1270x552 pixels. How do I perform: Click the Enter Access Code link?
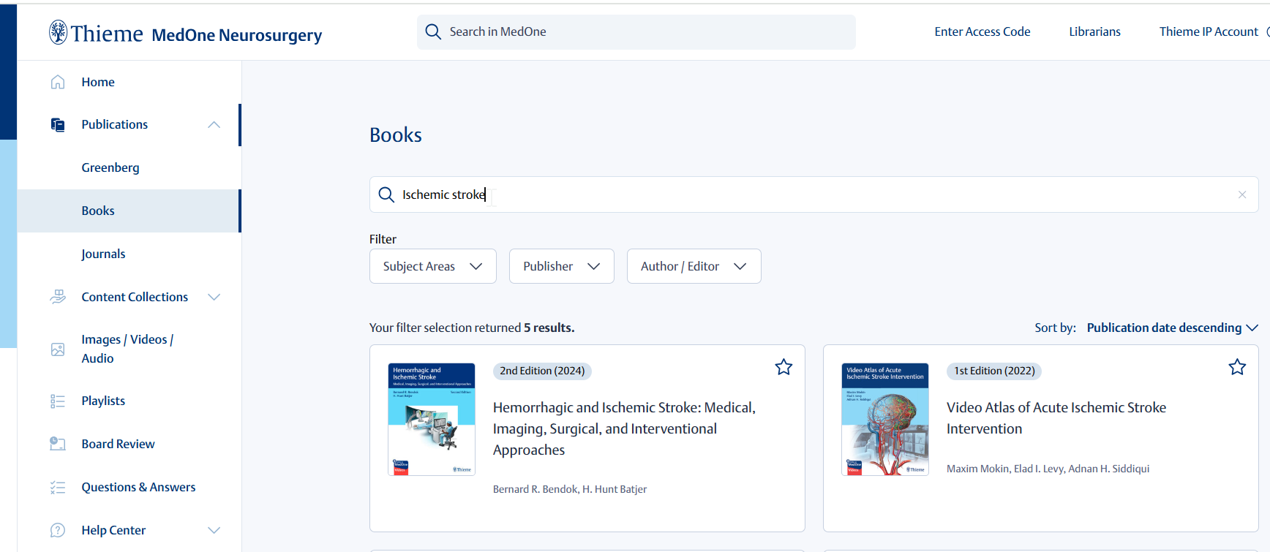982,31
